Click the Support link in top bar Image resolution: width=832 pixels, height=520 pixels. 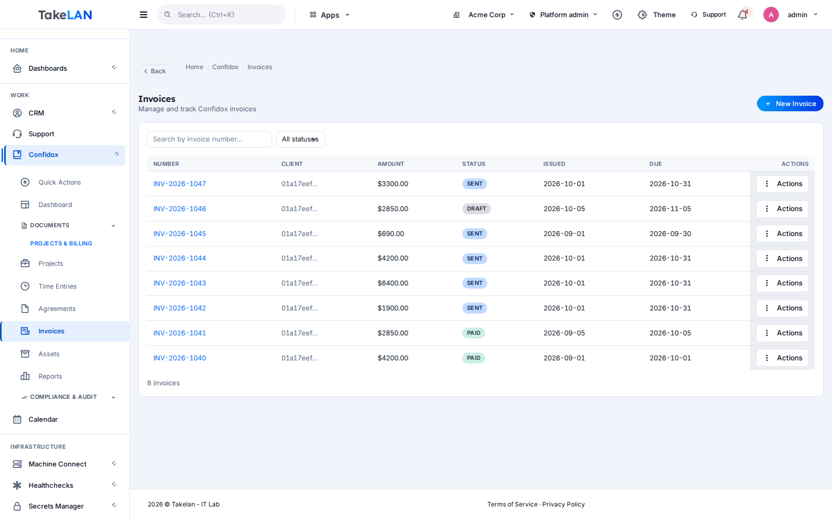[708, 15]
